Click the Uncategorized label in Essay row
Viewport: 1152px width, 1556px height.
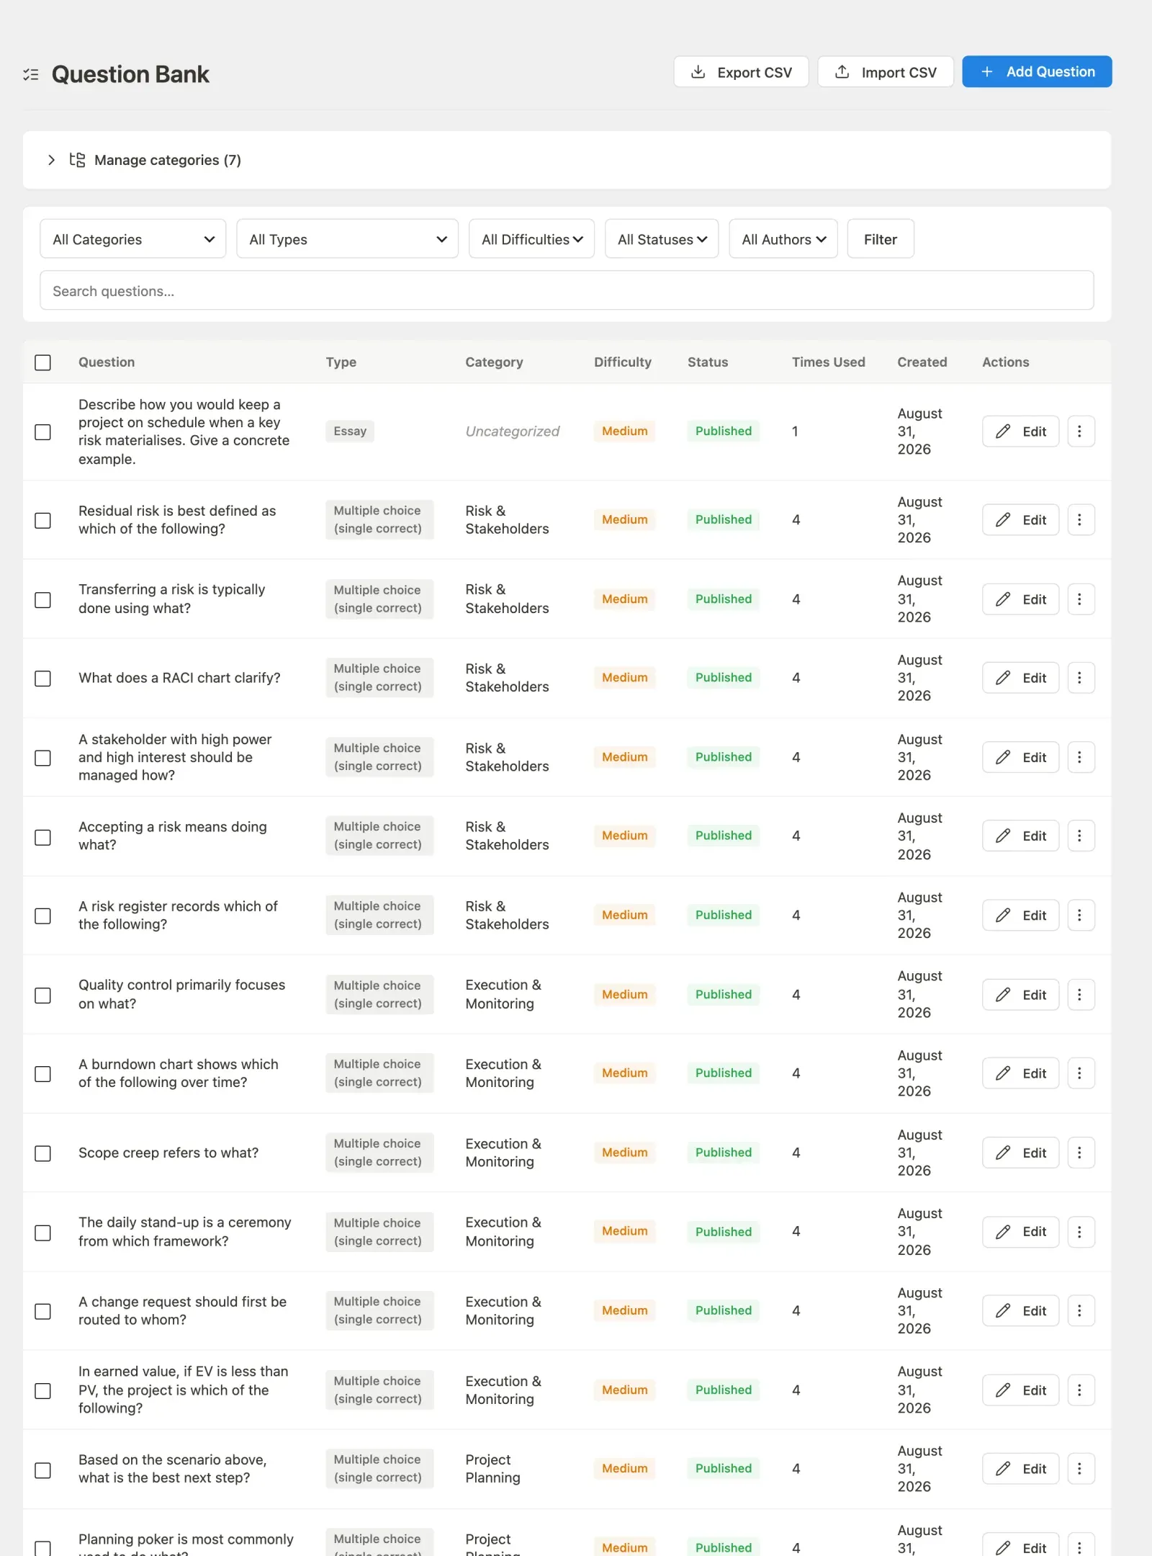pos(512,432)
